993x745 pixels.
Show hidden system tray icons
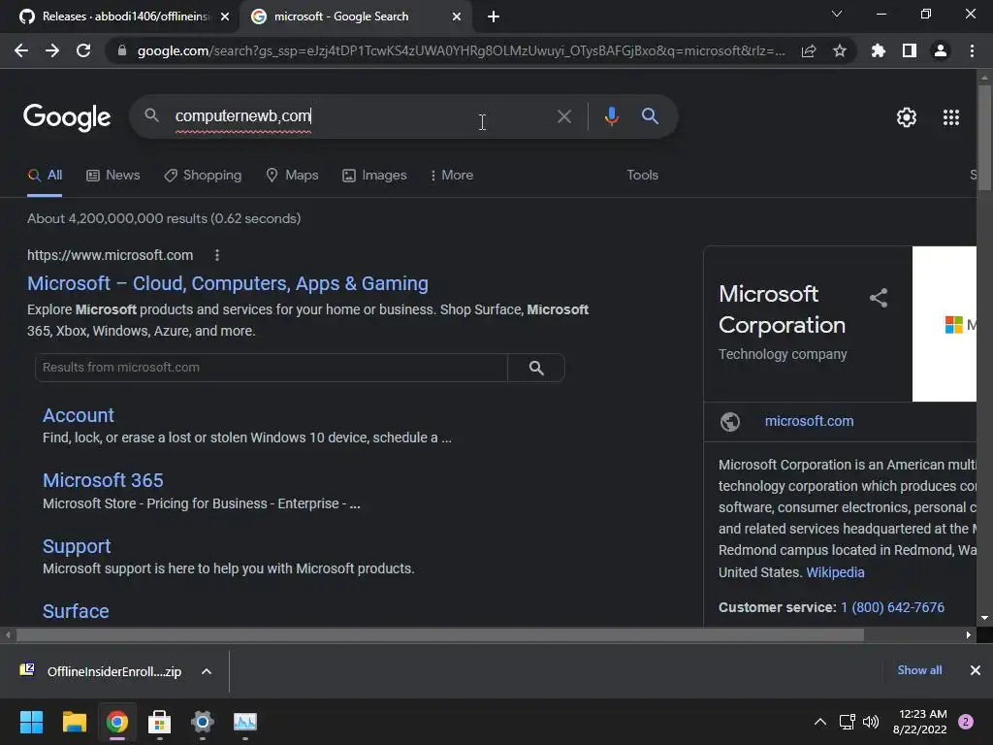point(820,722)
